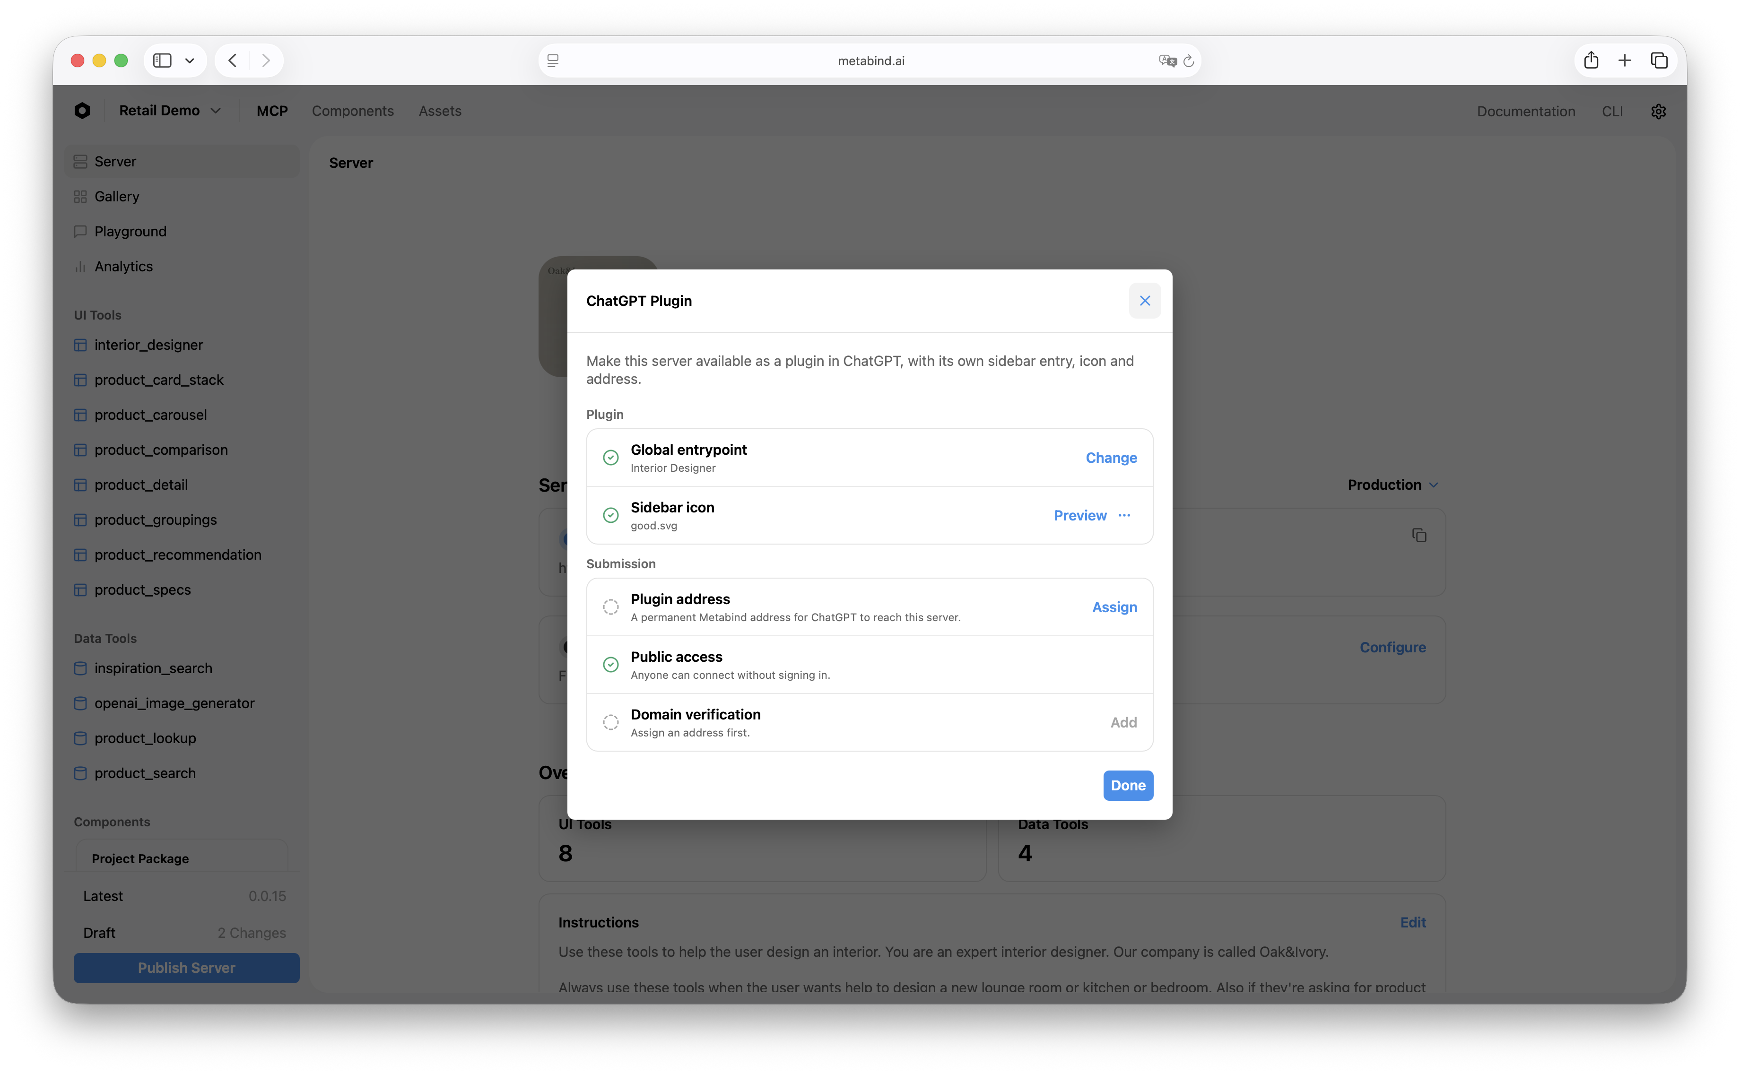1740x1074 pixels.
Task: Select the interior_designer UI tool
Action: click(182, 345)
